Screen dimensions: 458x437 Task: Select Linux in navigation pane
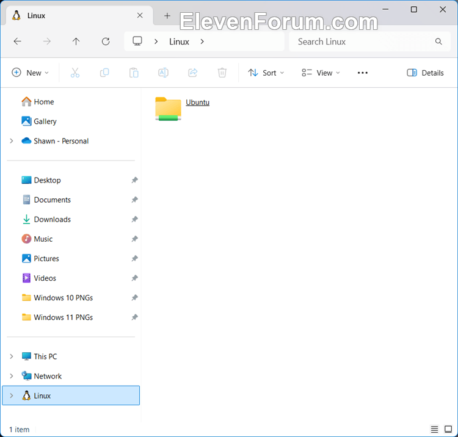pyautogui.click(x=71, y=395)
